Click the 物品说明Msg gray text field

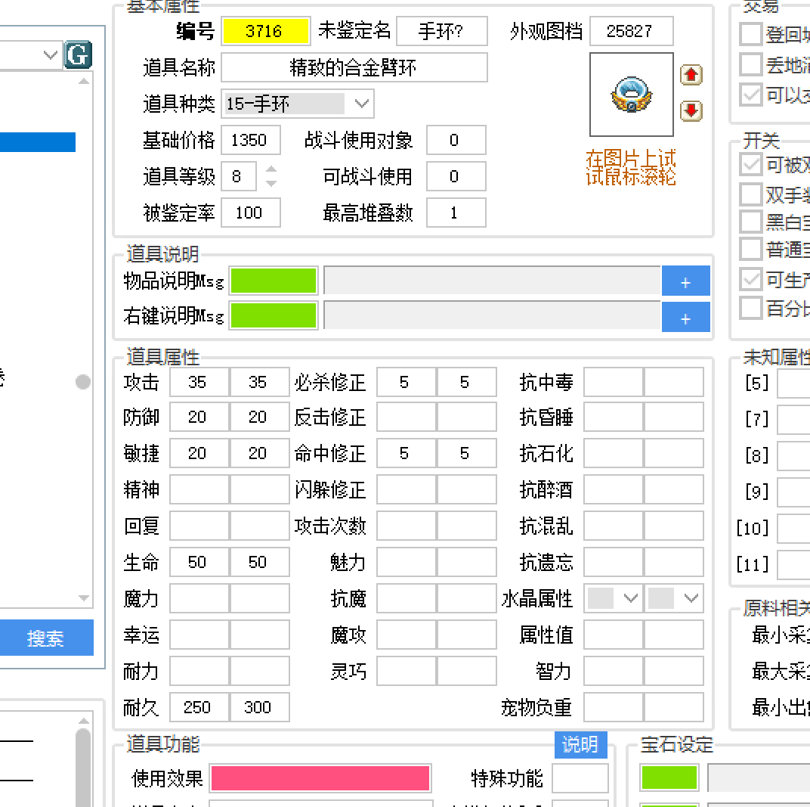pos(492,281)
